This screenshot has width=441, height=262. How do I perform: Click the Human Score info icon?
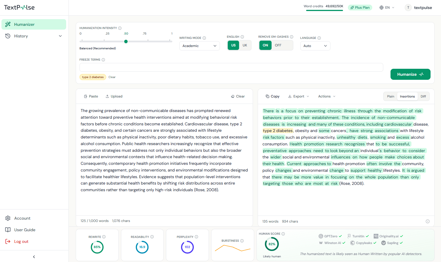tap(283, 234)
